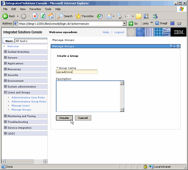Open the History toolbar icon
This screenshot has width=188, height=170.
(x=100, y=16)
